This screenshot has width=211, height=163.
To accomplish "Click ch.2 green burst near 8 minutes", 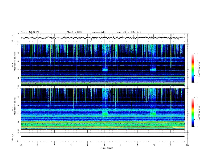I will [x=153, y=114].
